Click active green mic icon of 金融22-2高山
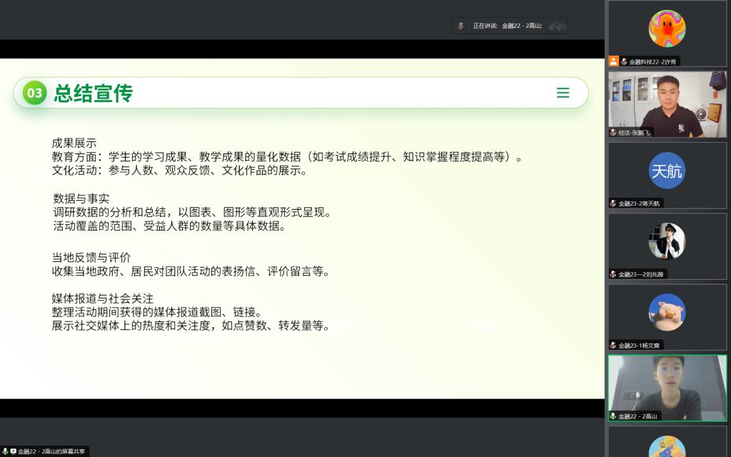This screenshot has width=731, height=457. [x=613, y=416]
